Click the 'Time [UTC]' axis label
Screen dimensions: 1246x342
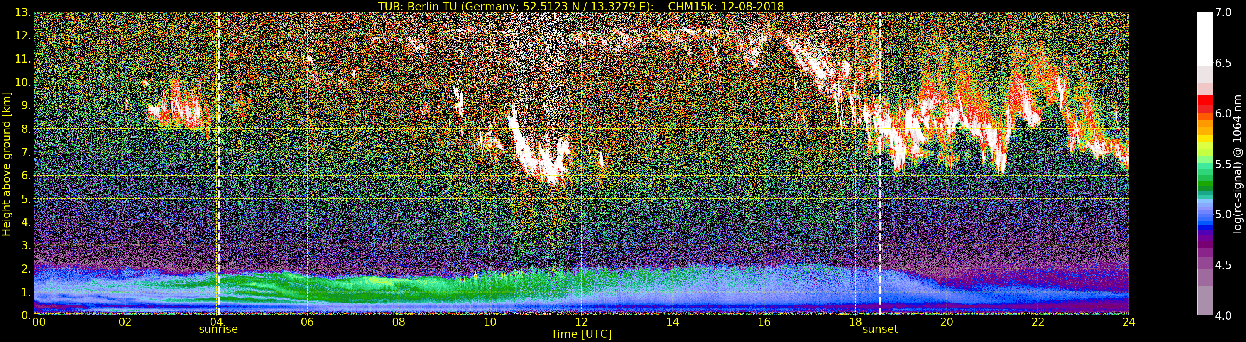tap(581, 334)
